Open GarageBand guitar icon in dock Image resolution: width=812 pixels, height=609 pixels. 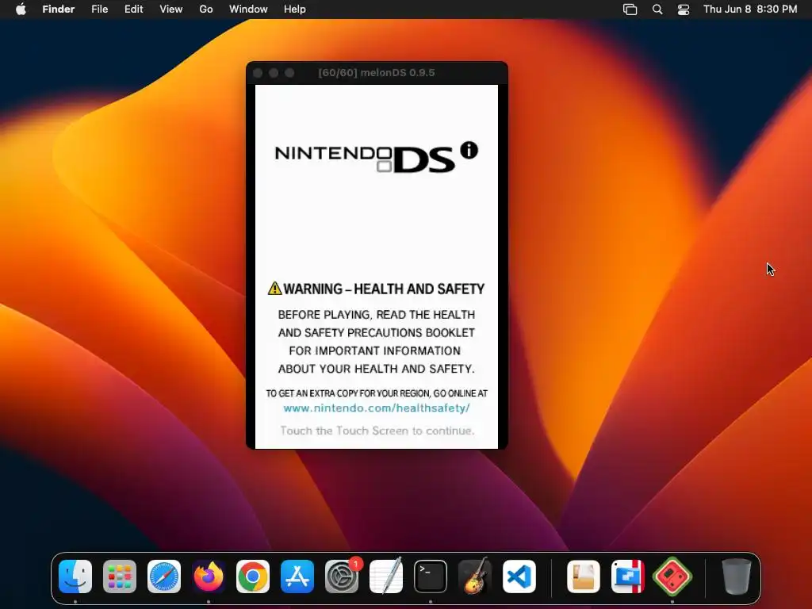click(475, 576)
